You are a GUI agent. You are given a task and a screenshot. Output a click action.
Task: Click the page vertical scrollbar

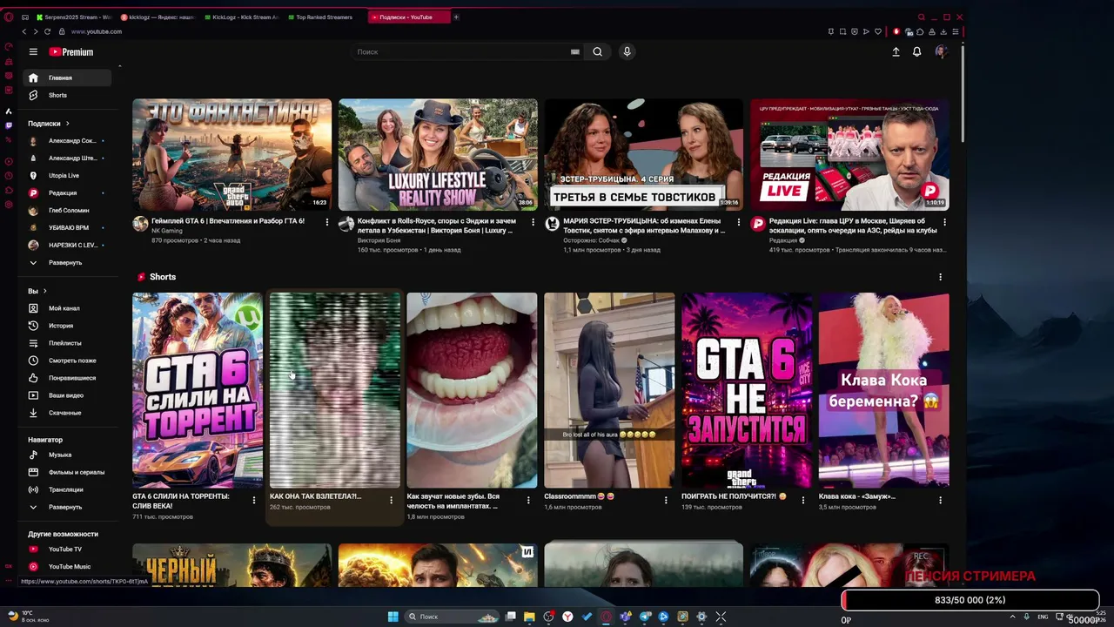tap(962, 93)
